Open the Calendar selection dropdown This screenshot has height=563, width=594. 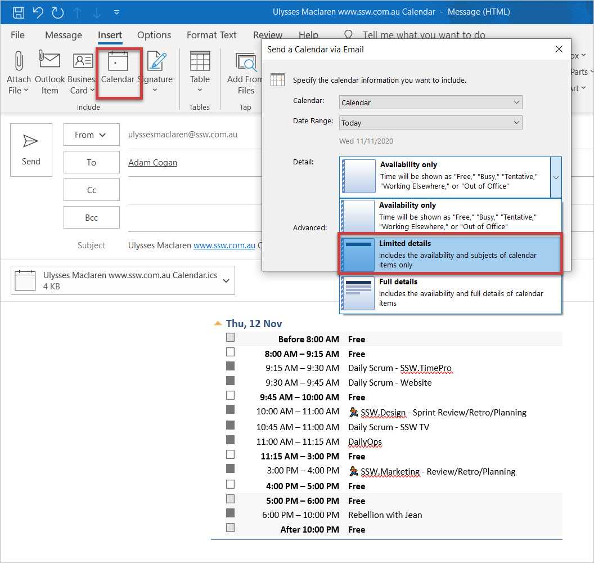coord(431,102)
